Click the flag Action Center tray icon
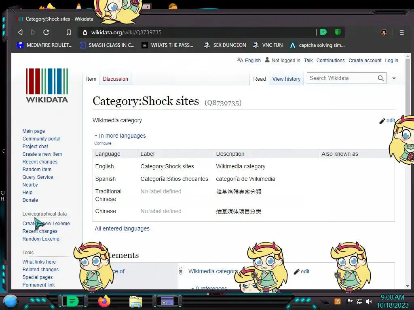The height and width of the screenshot is (310, 414). [349, 301]
